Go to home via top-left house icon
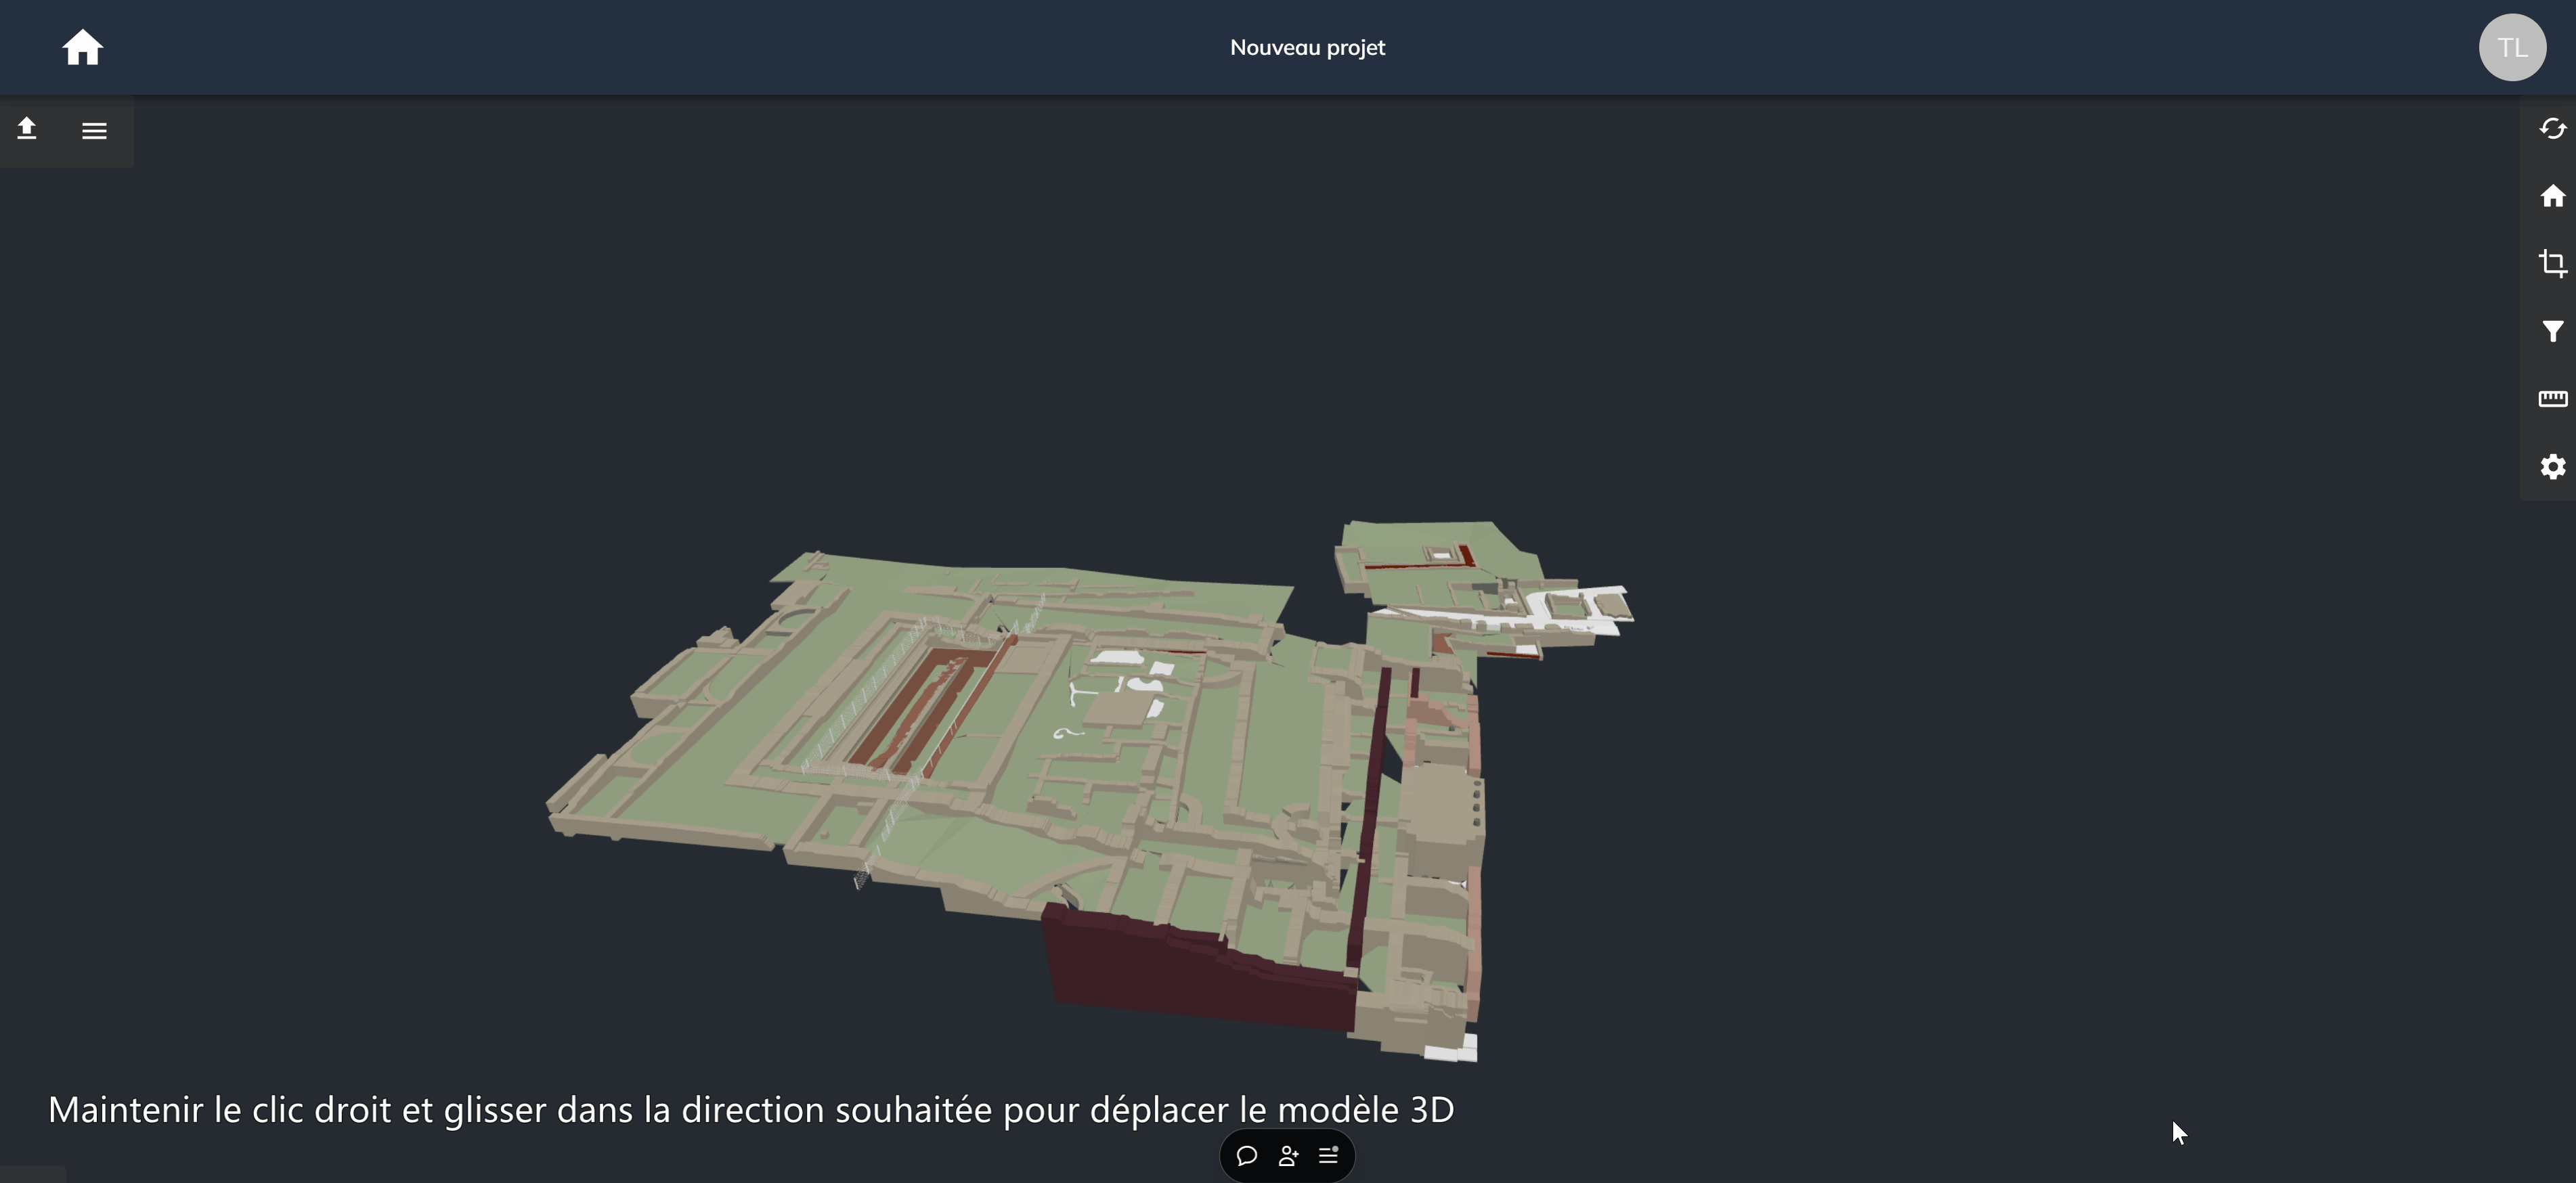The height and width of the screenshot is (1183, 2576). pyautogui.click(x=82, y=47)
